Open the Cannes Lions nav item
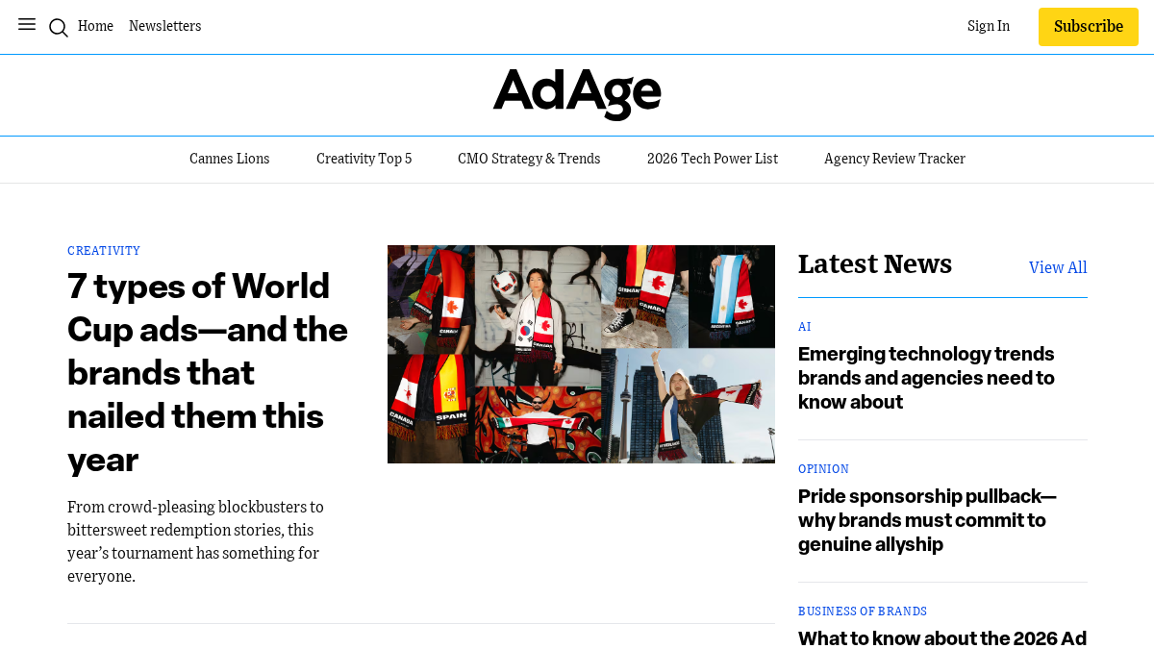 coord(230,159)
